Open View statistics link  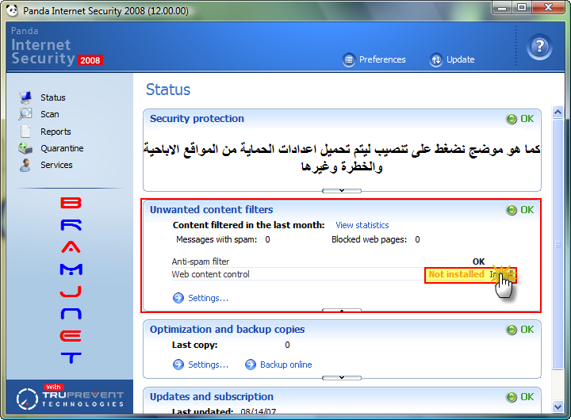point(362,225)
